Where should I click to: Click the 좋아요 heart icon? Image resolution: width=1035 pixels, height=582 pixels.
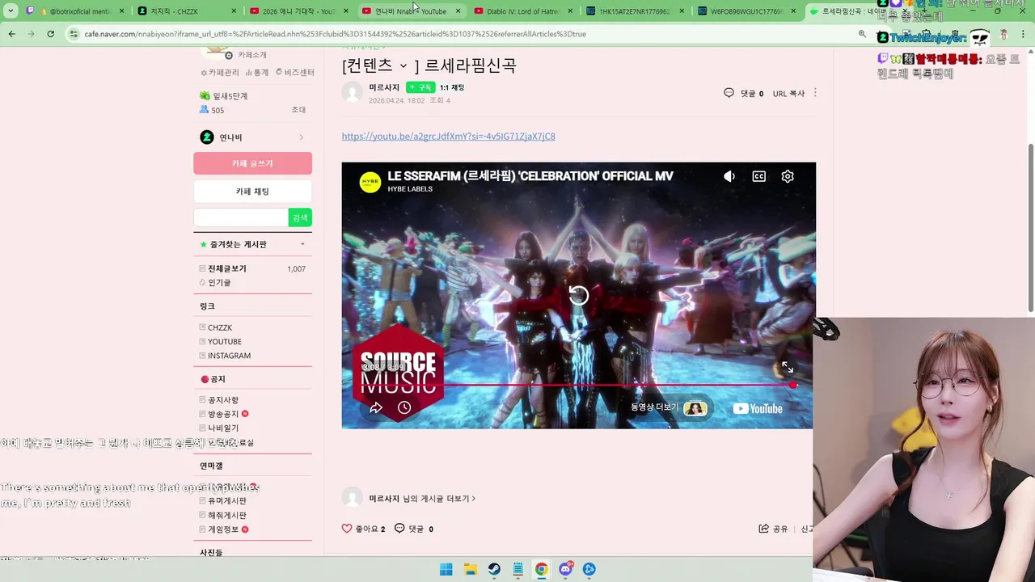[x=347, y=529]
